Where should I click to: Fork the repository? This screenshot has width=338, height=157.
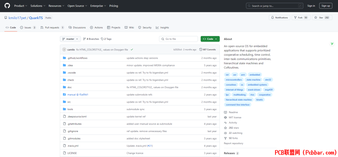click(x=301, y=18)
